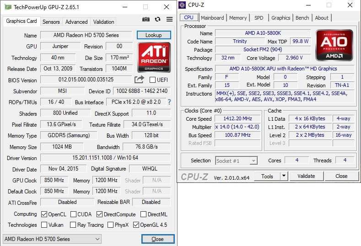Click the GPU Name field AMD Radeon HD 5700 Series
Image resolution: width=361 pixels, height=246 pixels.
click(86, 35)
